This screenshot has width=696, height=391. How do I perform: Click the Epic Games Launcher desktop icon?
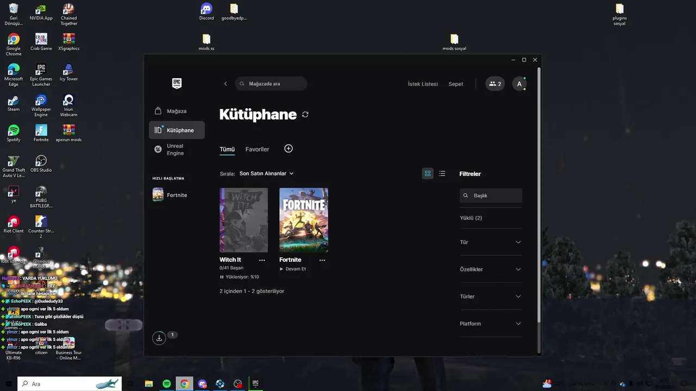[x=41, y=75]
